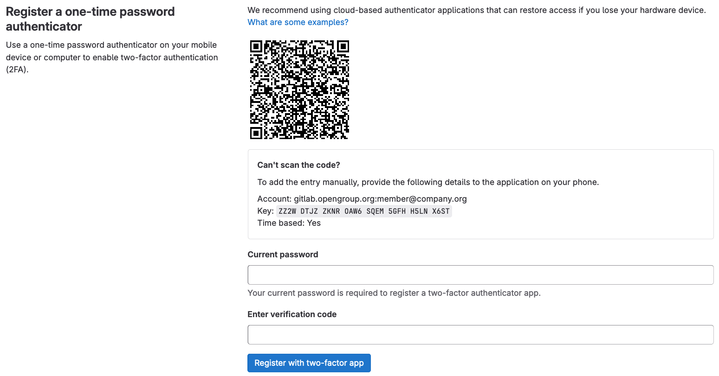Click inside the Current password field

[480, 274]
